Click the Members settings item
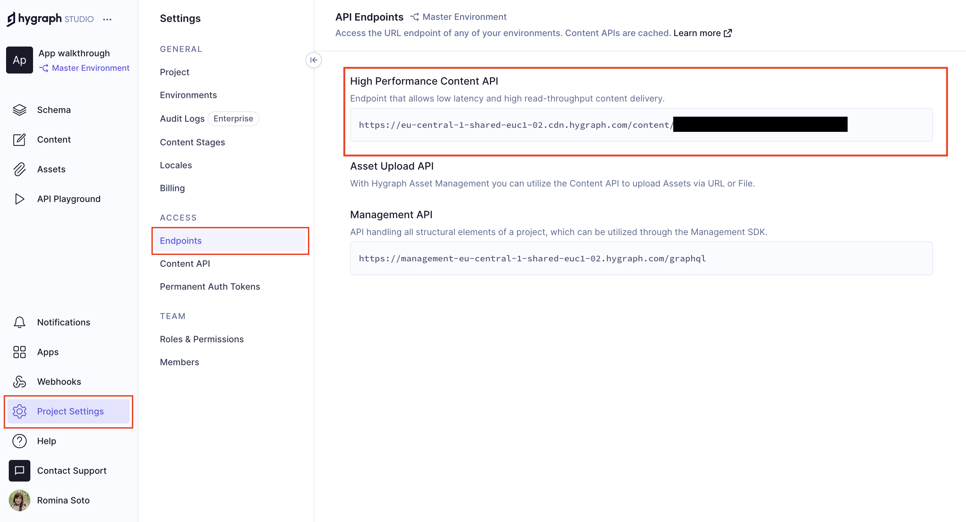The height and width of the screenshot is (522, 966). 180,362
